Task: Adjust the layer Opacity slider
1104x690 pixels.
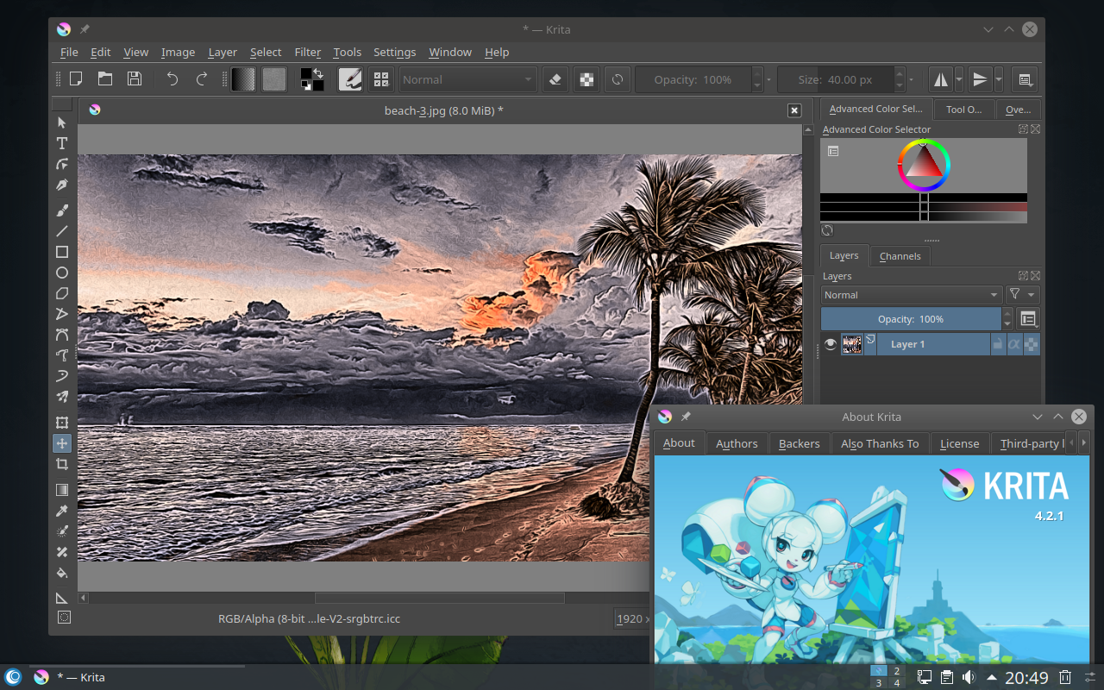Action: [x=911, y=319]
